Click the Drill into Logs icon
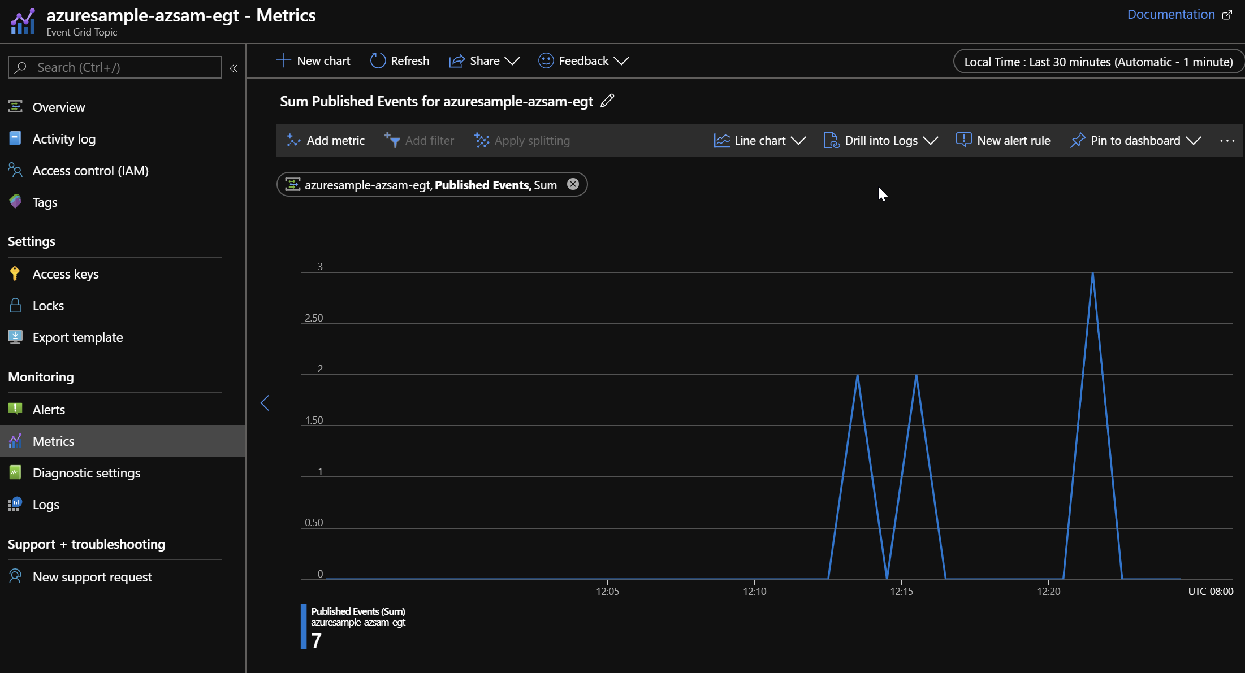 [831, 140]
